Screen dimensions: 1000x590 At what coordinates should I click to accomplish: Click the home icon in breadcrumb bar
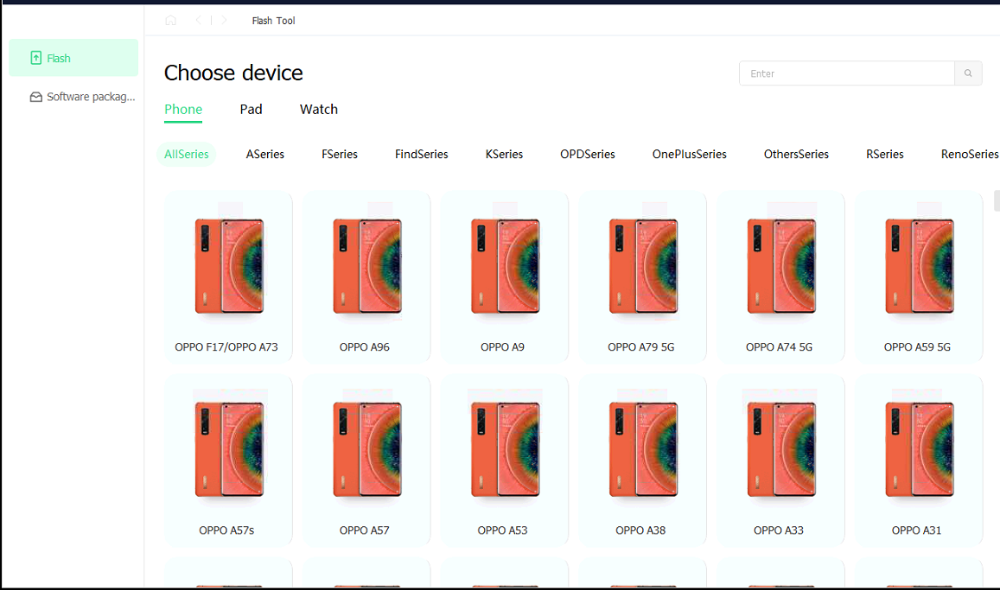click(x=171, y=21)
